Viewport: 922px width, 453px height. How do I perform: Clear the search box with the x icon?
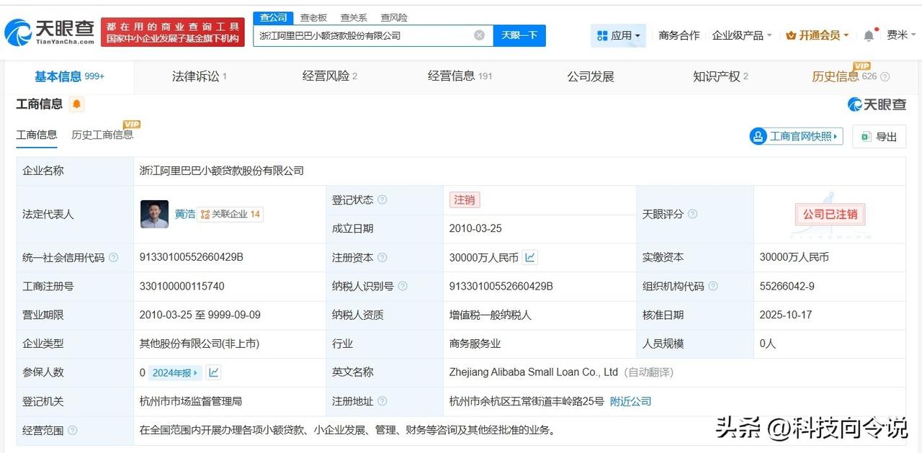478,35
